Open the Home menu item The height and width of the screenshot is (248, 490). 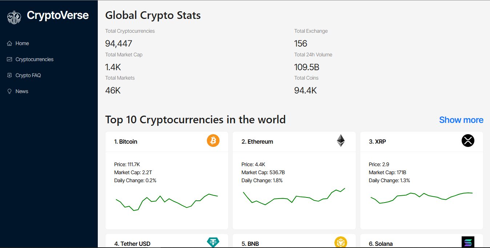tap(22, 43)
